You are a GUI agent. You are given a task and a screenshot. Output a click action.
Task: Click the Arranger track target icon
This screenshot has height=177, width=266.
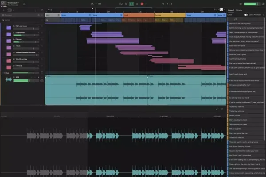click(x=39, y=15)
